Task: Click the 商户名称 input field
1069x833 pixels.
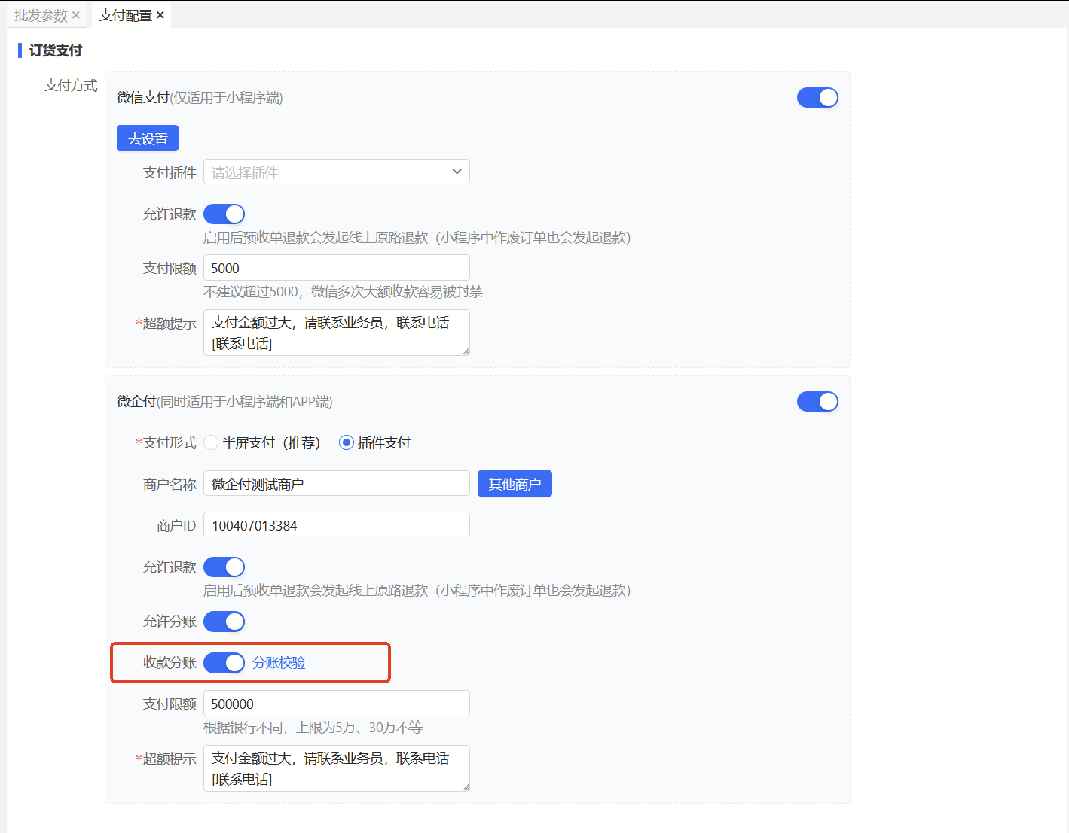Action: (337, 483)
